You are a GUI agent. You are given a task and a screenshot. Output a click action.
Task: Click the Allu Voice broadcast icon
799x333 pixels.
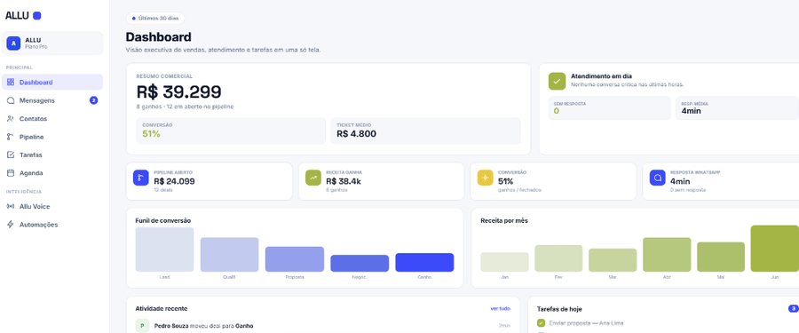coord(11,207)
